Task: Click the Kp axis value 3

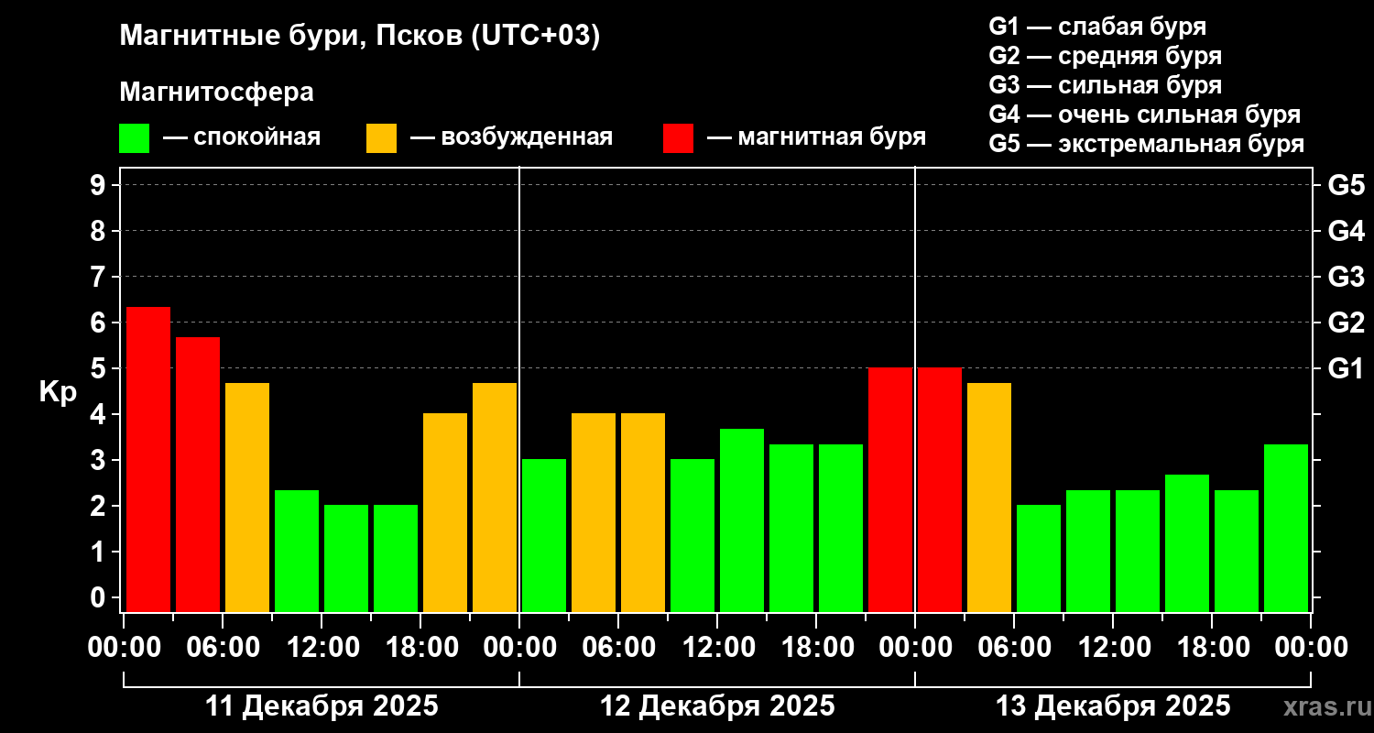Action: tap(100, 460)
